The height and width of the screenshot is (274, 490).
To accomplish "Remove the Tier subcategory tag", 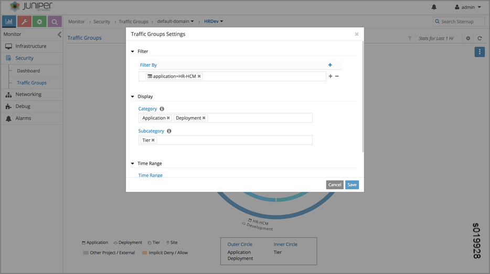I will [x=153, y=140].
